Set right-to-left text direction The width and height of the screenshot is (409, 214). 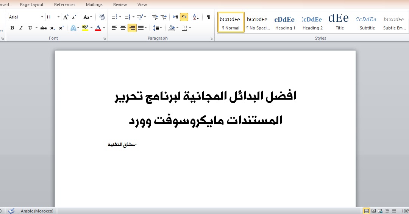coord(184,17)
